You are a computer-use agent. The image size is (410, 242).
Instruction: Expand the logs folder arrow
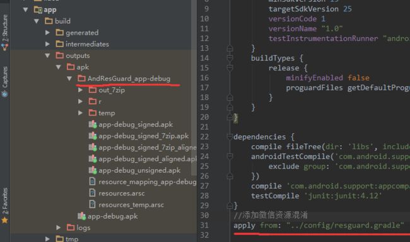tap(59, 228)
